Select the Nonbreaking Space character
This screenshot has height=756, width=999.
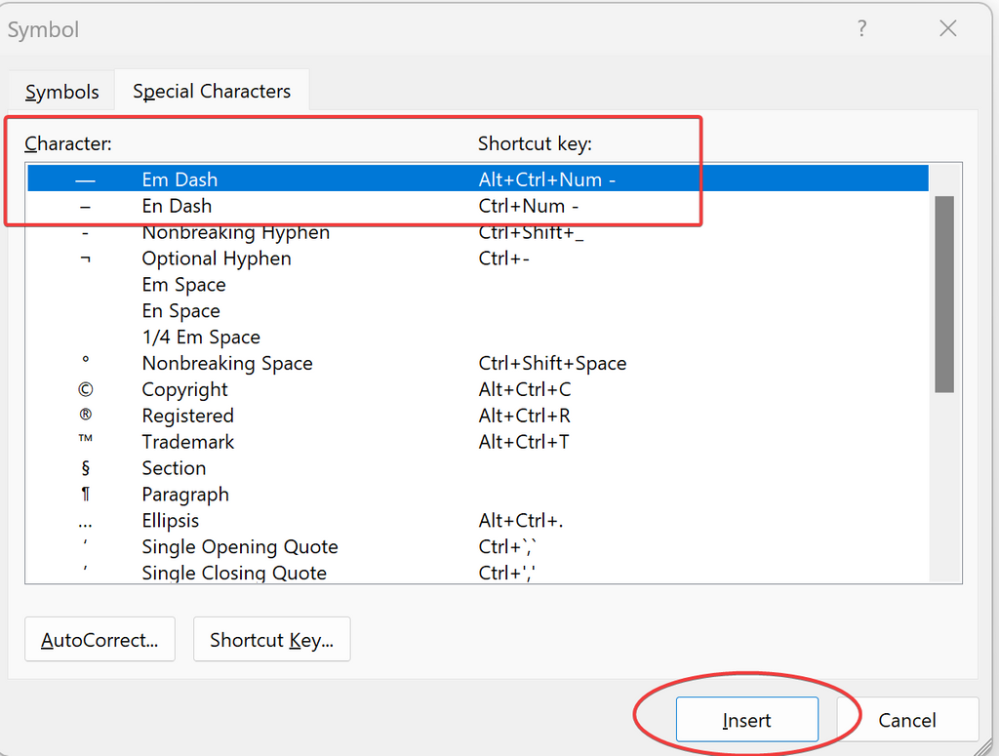(x=227, y=364)
